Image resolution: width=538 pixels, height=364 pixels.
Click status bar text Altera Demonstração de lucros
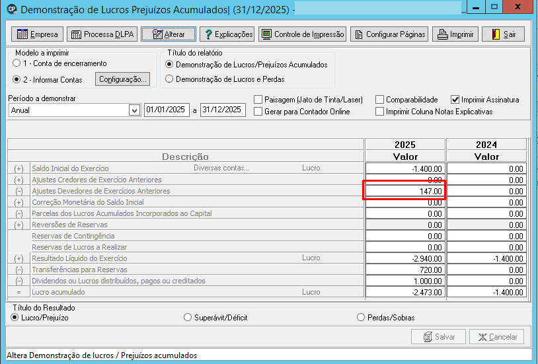pos(102,355)
